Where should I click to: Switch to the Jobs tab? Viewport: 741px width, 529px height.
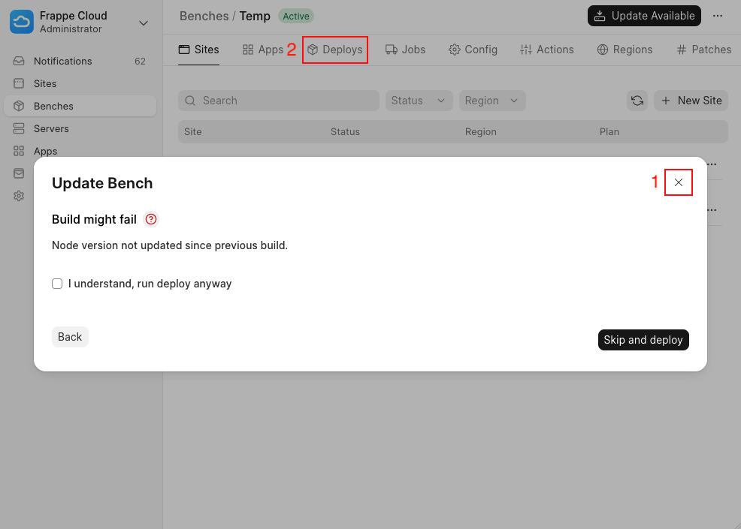click(405, 50)
